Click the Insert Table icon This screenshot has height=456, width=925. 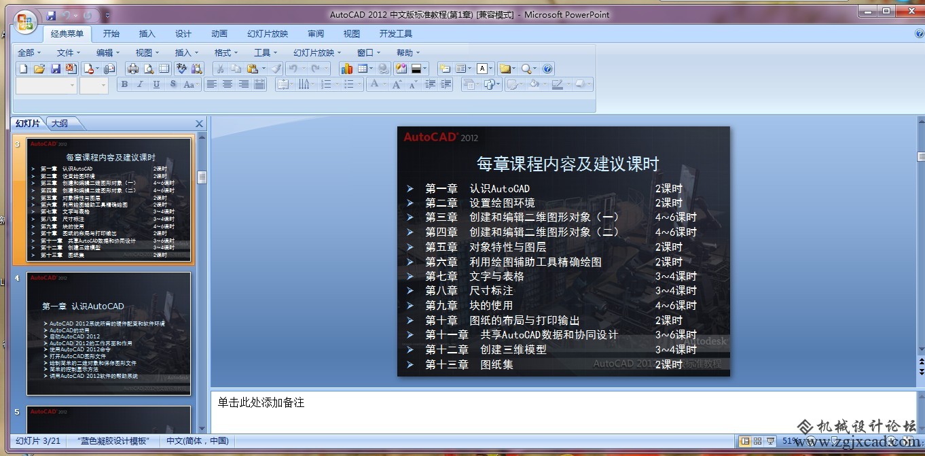363,69
